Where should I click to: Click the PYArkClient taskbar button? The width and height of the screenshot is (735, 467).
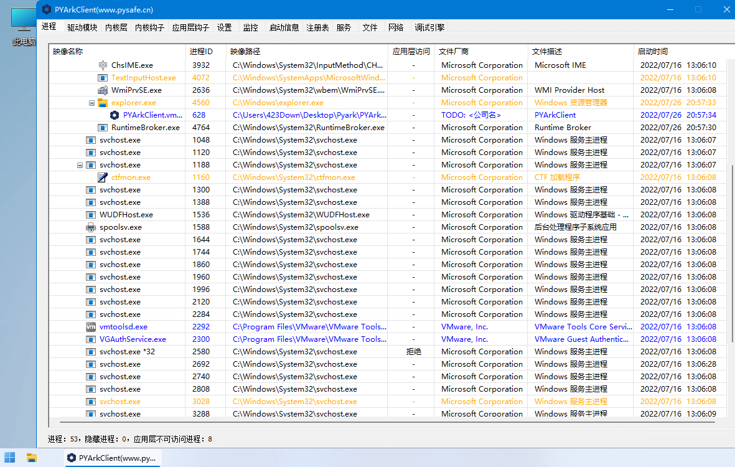pos(112,458)
